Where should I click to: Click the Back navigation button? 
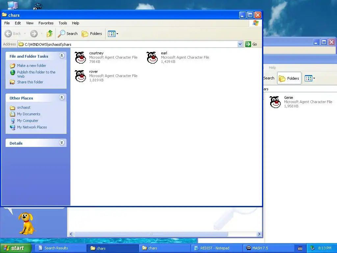(x=13, y=34)
